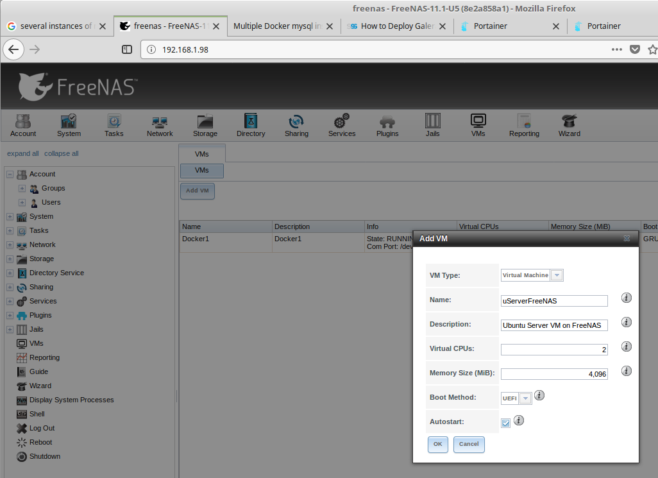This screenshot has width=658, height=478.
Task: Open the VM Type dropdown
Action: tap(557, 275)
